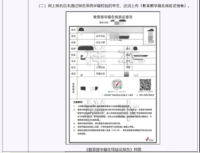Image resolution: width=200 pixels, height=153 pixels.
Task: Click the 性别 label cell
Action: 73,36
